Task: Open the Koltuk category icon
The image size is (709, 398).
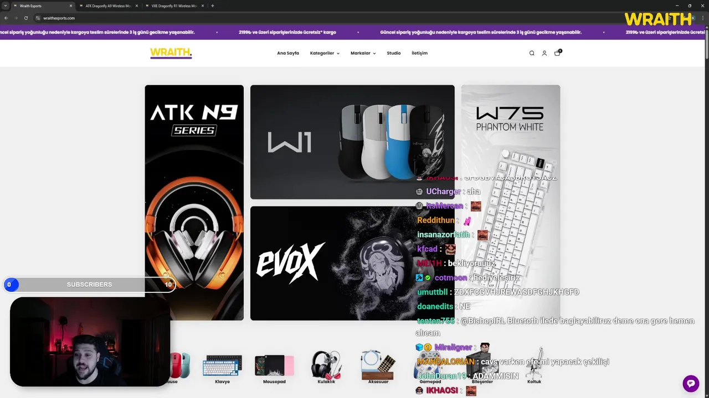Action: point(534,366)
